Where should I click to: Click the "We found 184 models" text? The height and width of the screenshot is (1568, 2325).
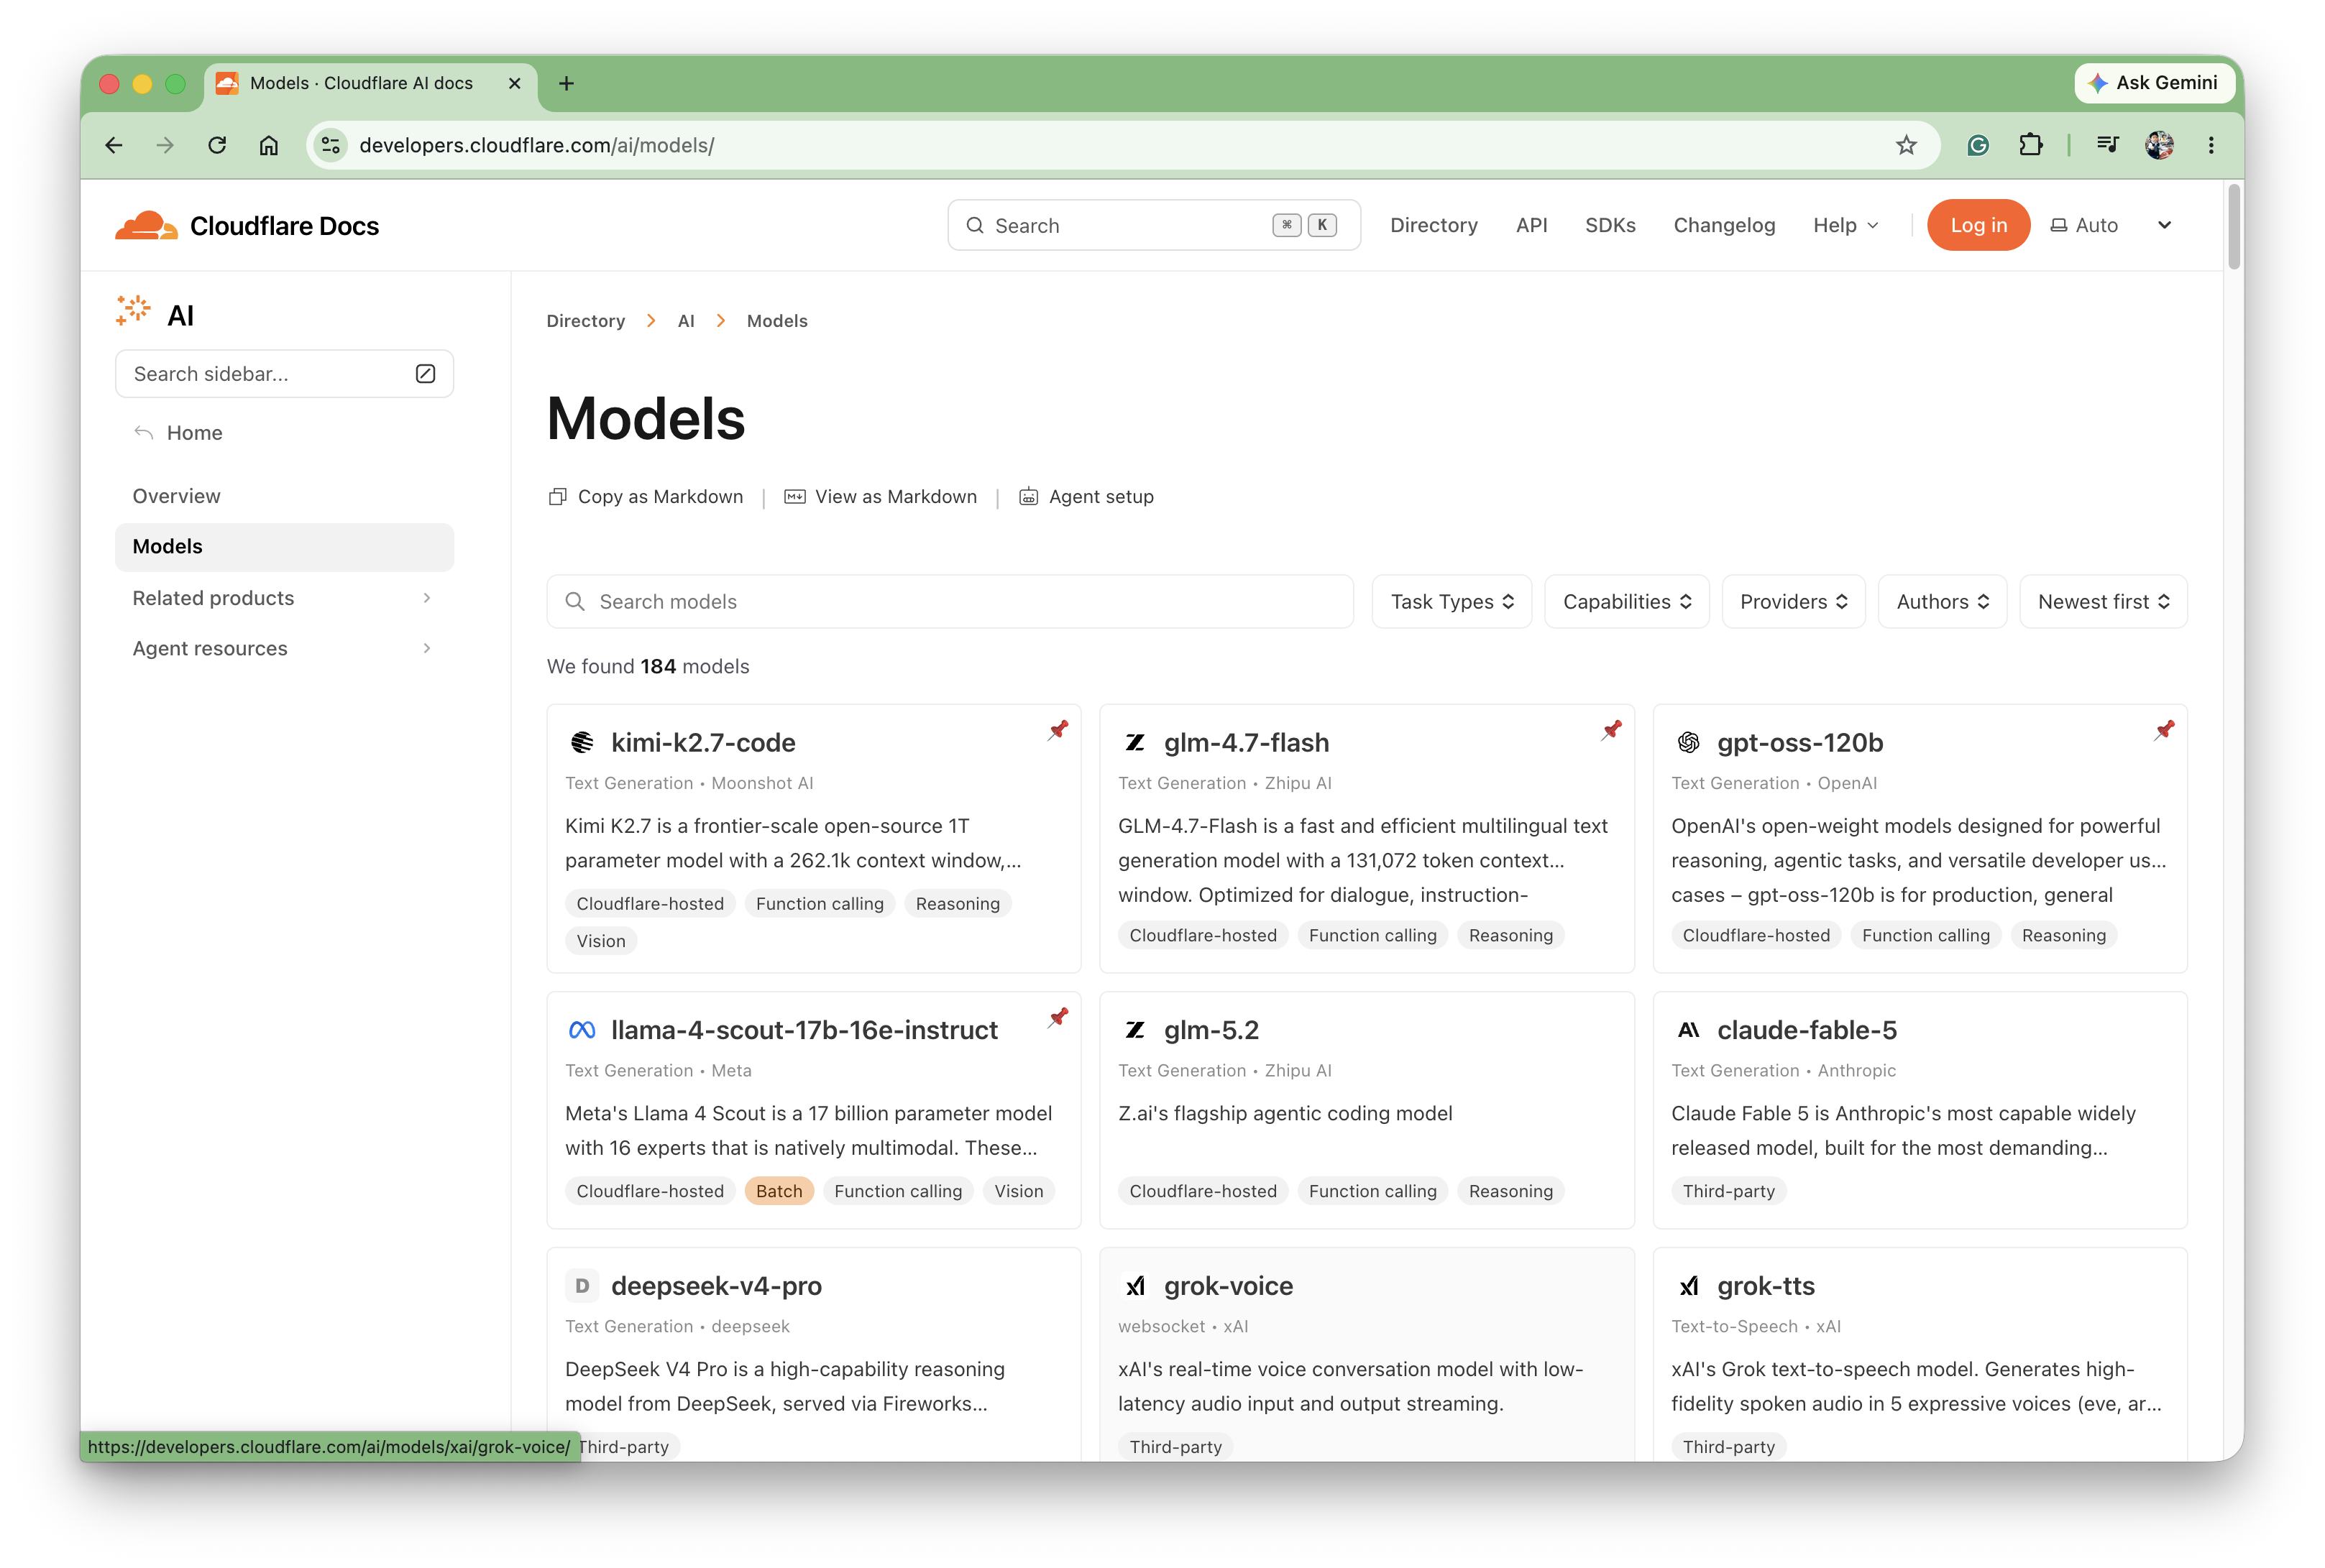click(x=648, y=667)
